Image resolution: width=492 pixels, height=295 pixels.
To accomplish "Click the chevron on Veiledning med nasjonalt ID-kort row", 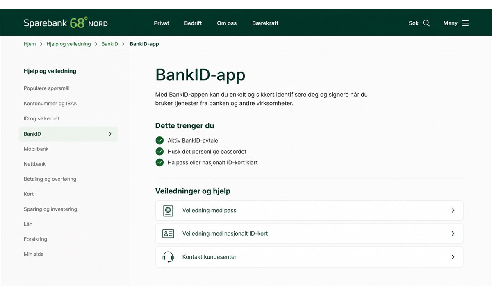I will point(453,234).
